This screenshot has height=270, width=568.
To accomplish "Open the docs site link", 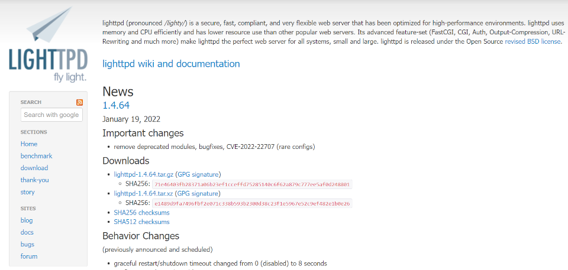I will [27, 232].
